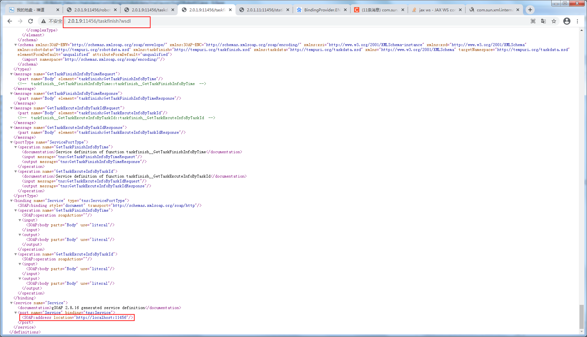Collapse the ServicePortType portType element

pos(11,142)
